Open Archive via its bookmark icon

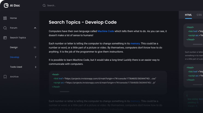point(5,77)
